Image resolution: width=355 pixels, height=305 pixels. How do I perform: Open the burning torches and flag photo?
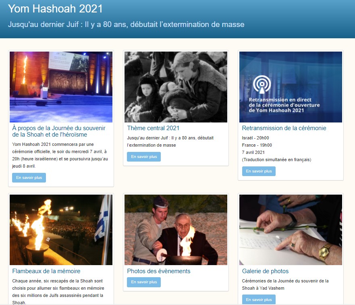(x=61, y=230)
